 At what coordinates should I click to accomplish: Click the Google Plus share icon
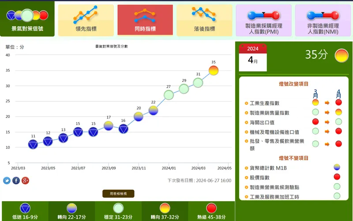click(x=25, y=180)
